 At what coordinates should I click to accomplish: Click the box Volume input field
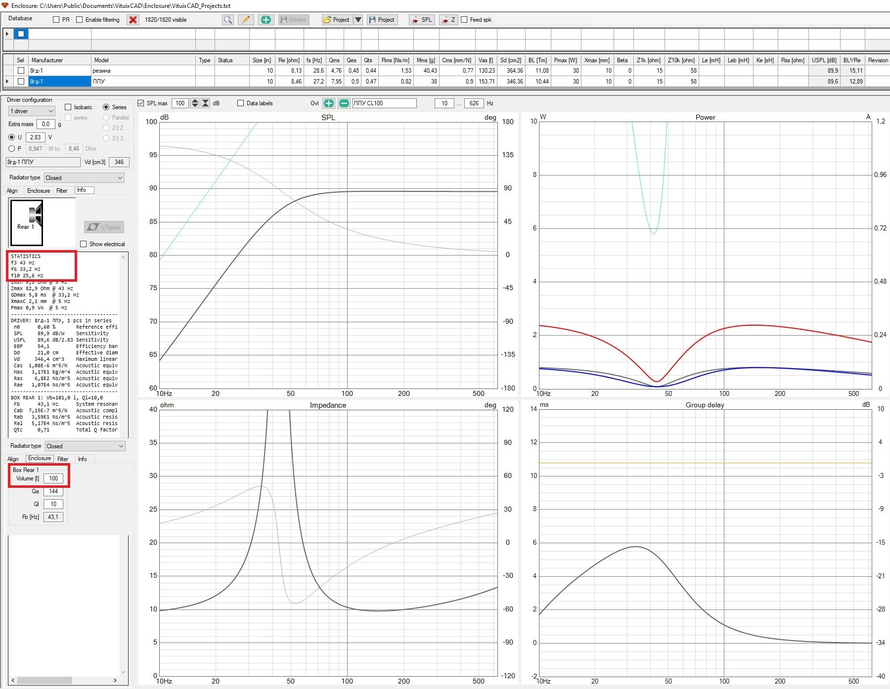pos(53,478)
